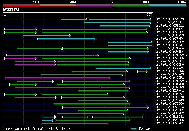This screenshot has width=189, height=131.
Task: Open the UniRef100_Q85WS9 hit label
Action: click(170, 35)
